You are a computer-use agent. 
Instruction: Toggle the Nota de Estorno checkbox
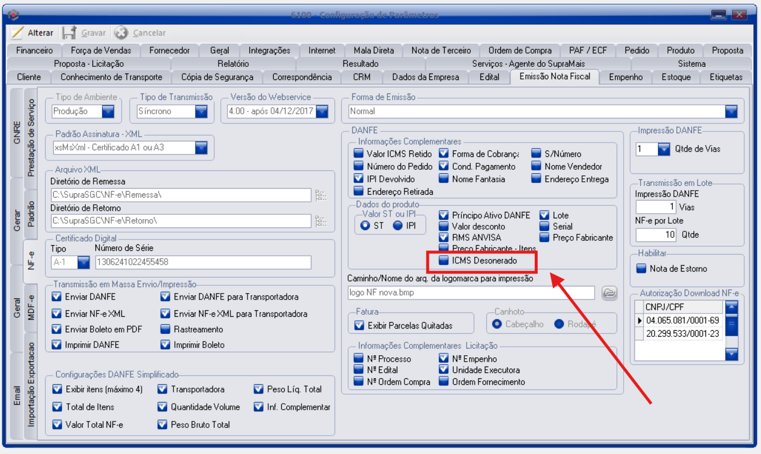(641, 269)
